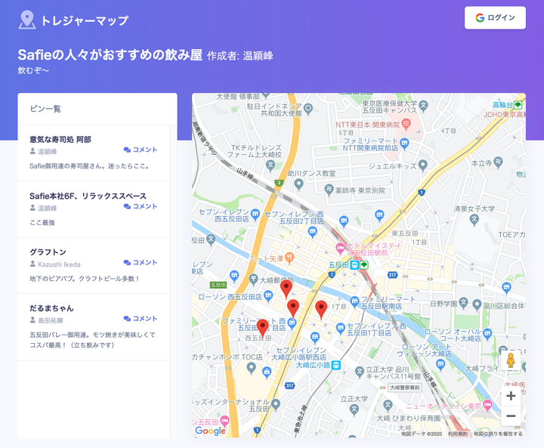
Task: Open 地図の誤りを報告する link
Action: click(x=498, y=434)
